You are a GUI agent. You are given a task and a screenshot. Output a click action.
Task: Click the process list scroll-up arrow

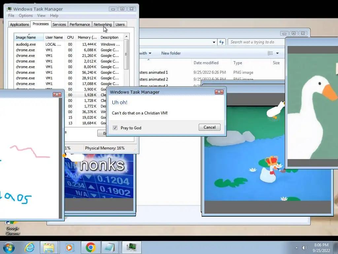(x=126, y=36)
